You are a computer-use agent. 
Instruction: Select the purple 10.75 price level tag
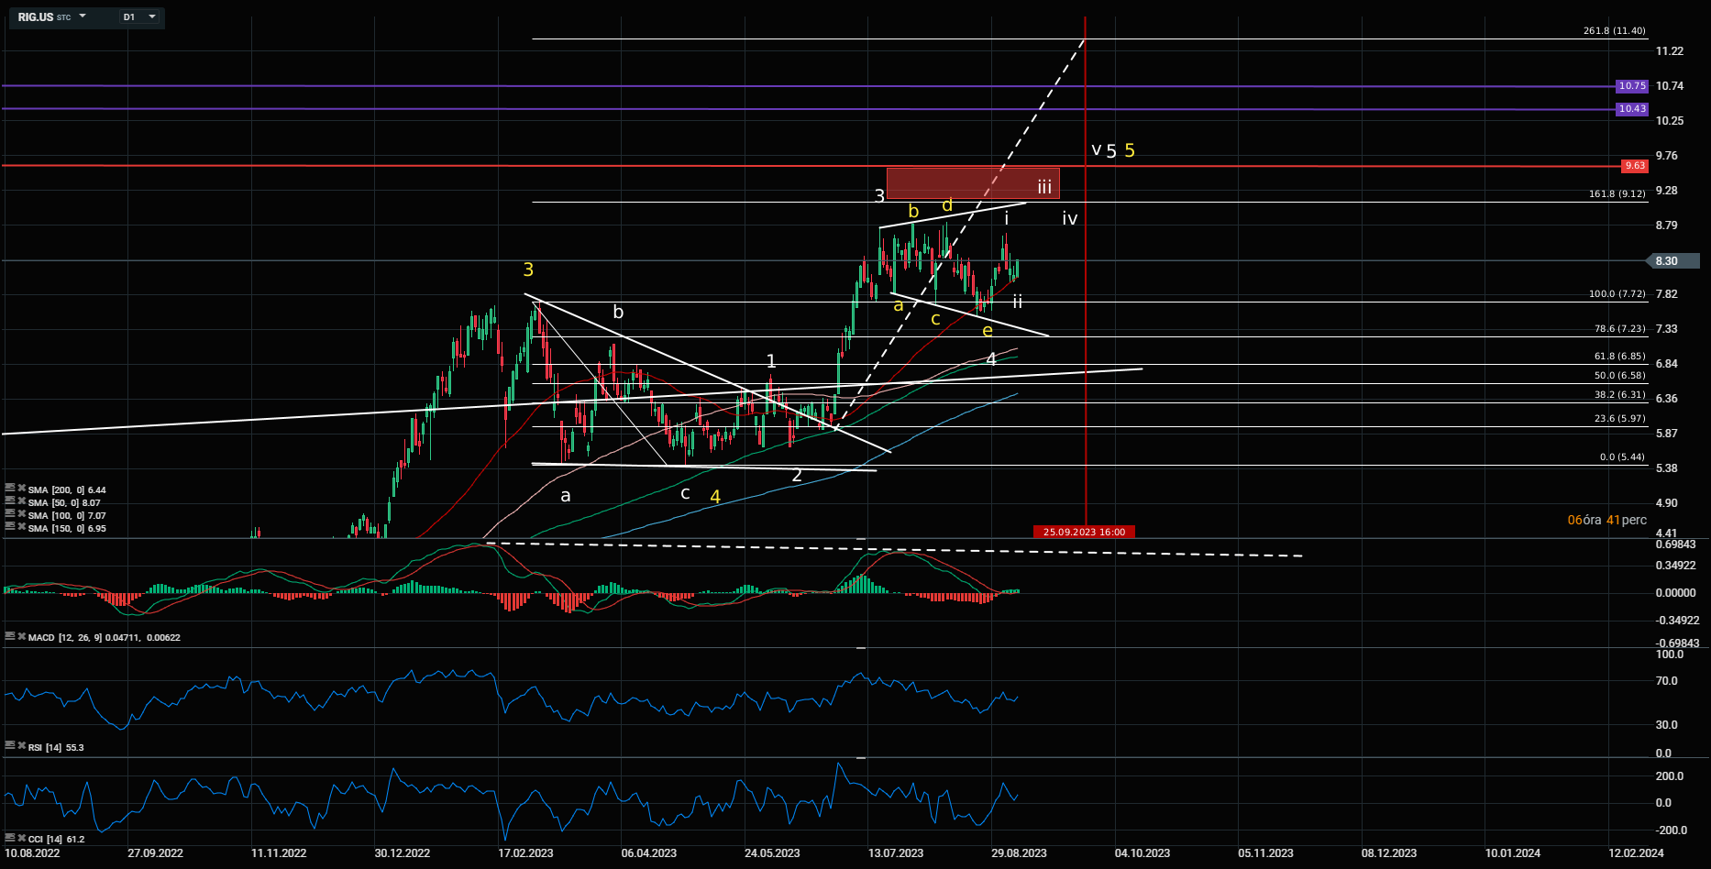coord(1632,86)
